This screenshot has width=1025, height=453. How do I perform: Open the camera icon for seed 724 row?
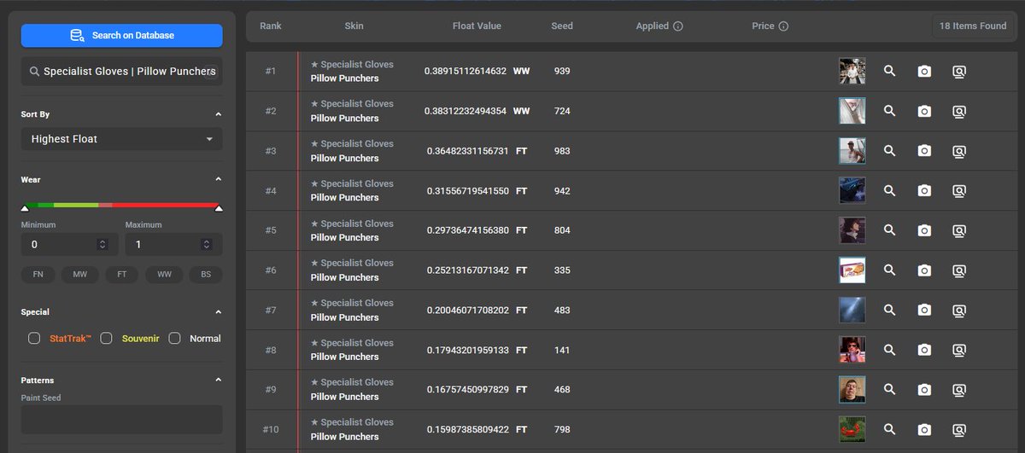pos(924,111)
